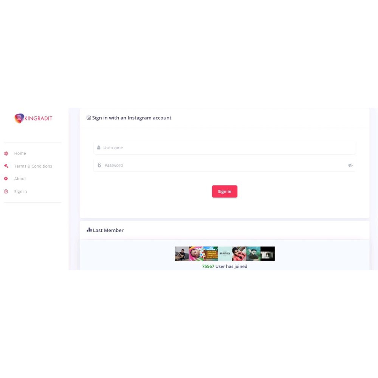The image size is (378, 378).
Task: Click the Instagram icon in the sign-in heading
Action: 89,118
